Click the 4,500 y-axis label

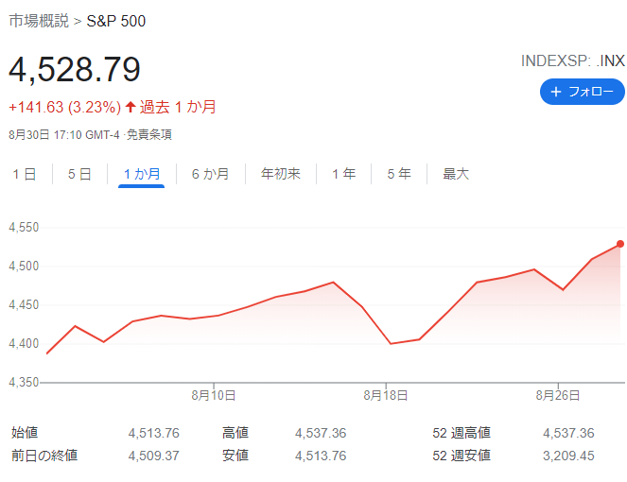(24, 267)
